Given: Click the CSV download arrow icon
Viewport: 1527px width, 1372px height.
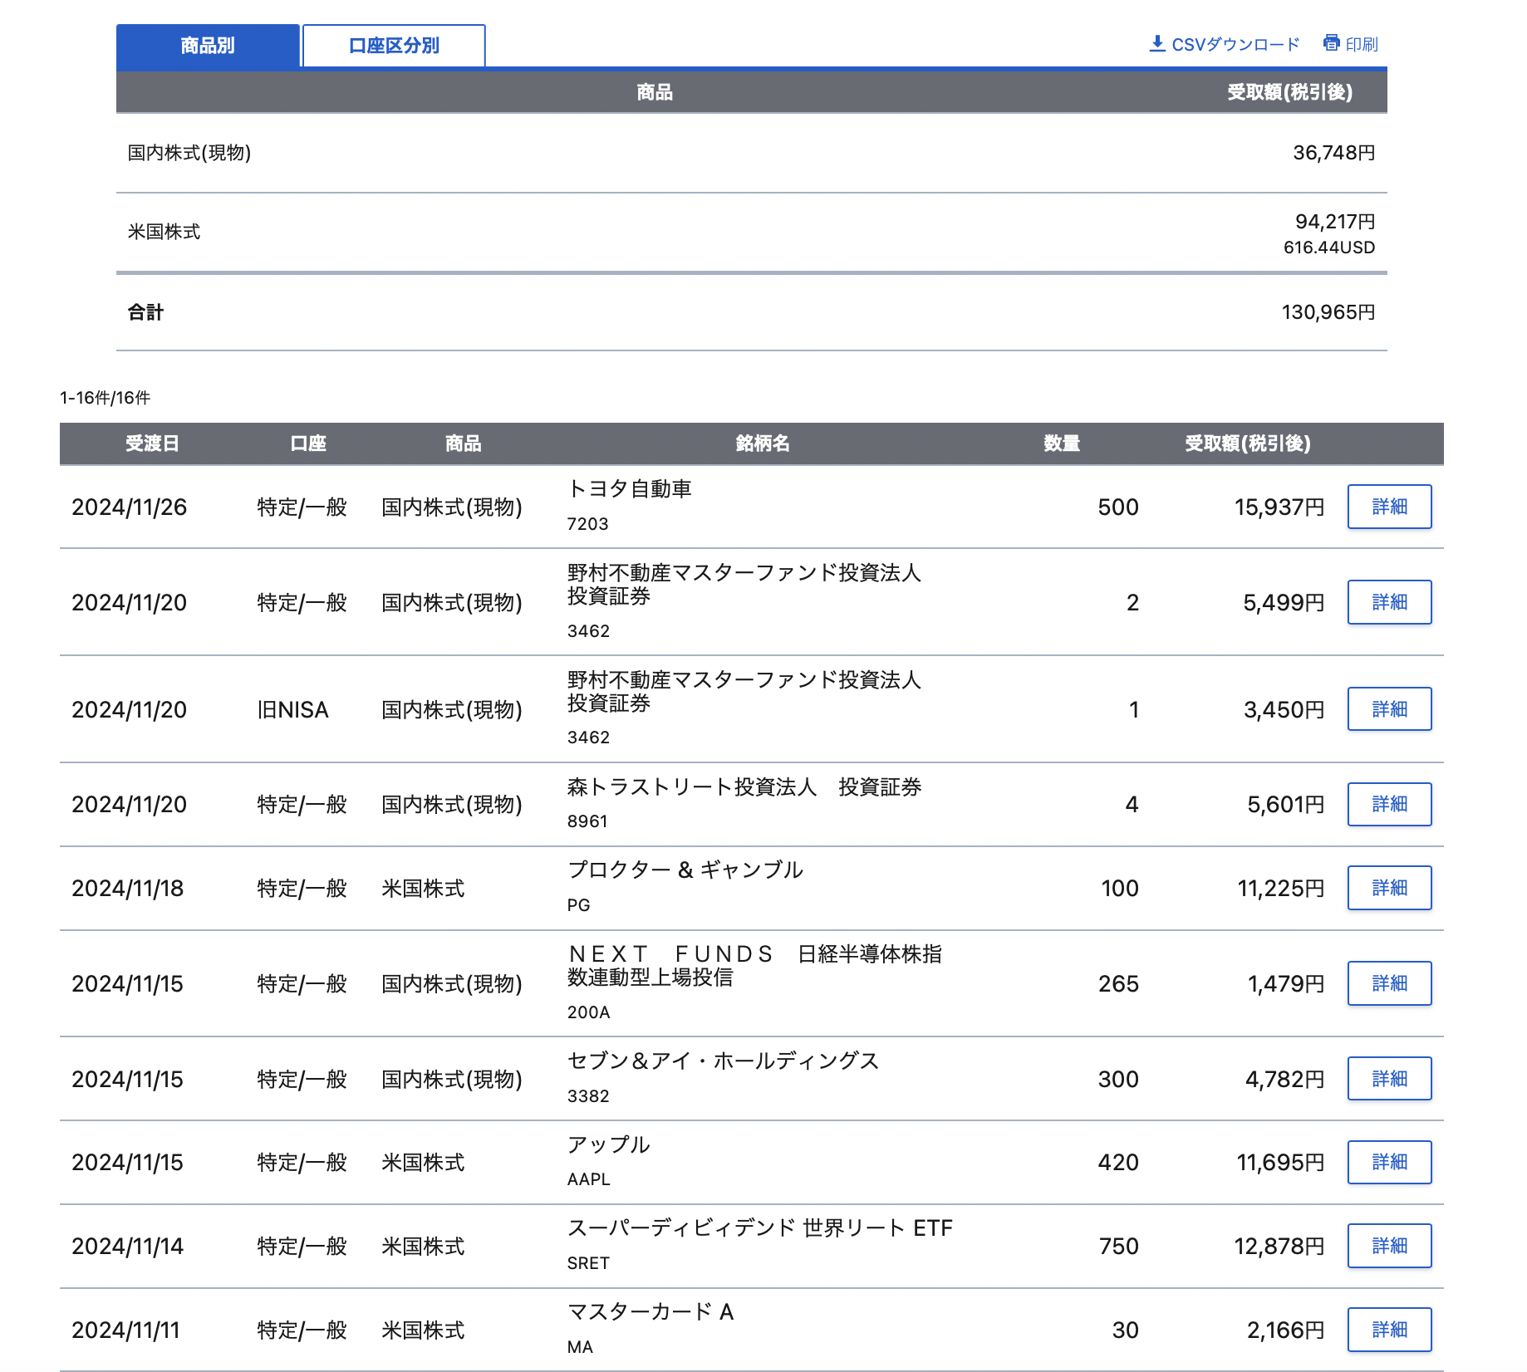Looking at the screenshot, I should point(1157,43).
